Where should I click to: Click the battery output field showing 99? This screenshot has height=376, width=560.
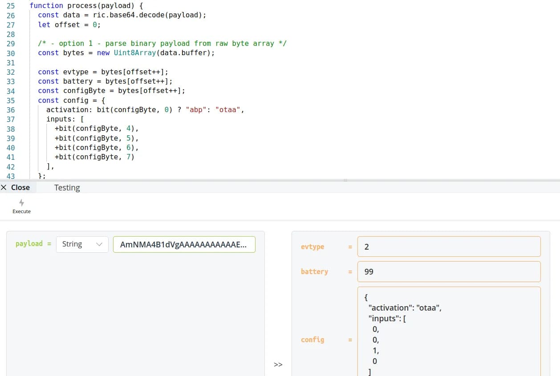[449, 271]
